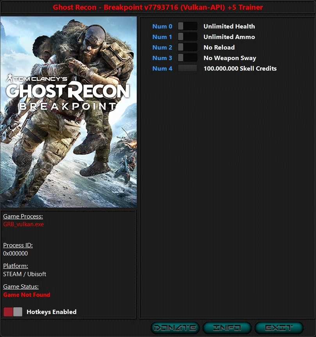Click the Game Not Found status text

(27, 295)
